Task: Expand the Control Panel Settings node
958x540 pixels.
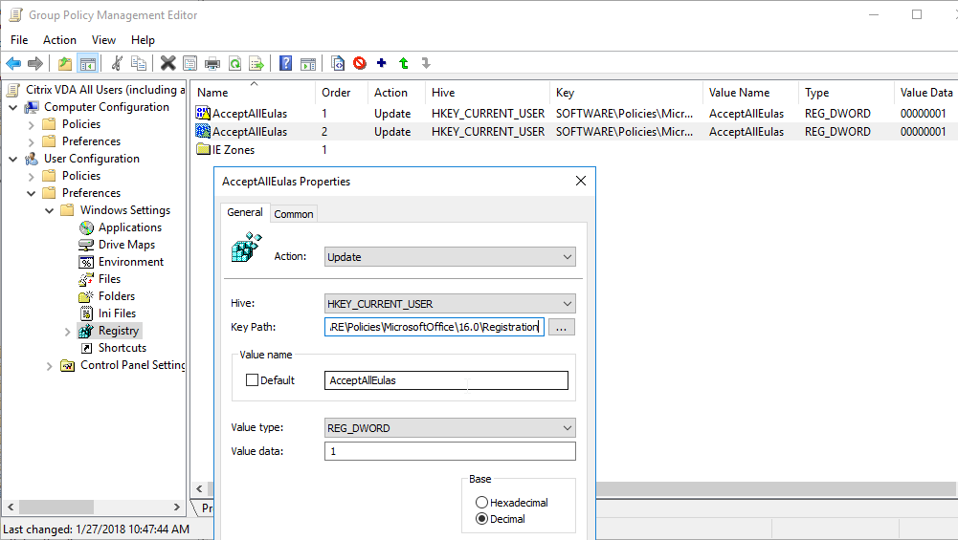Action: (50, 365)
